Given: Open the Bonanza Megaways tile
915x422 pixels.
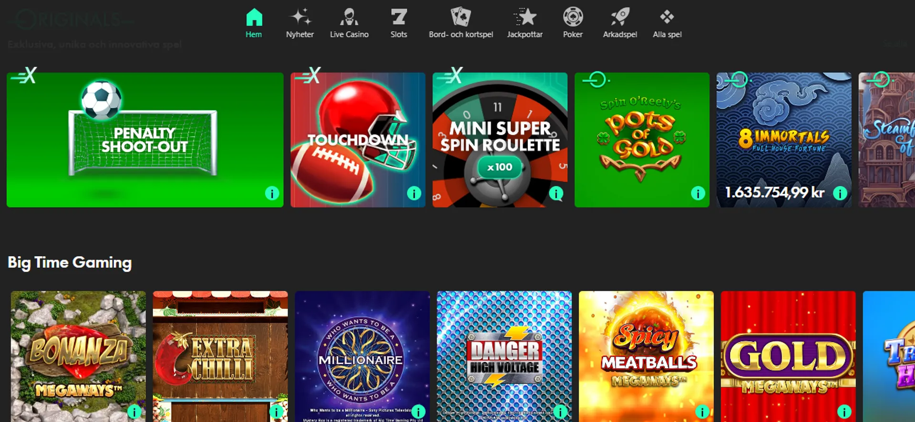Looking at the screenshot, I should 78,356.
